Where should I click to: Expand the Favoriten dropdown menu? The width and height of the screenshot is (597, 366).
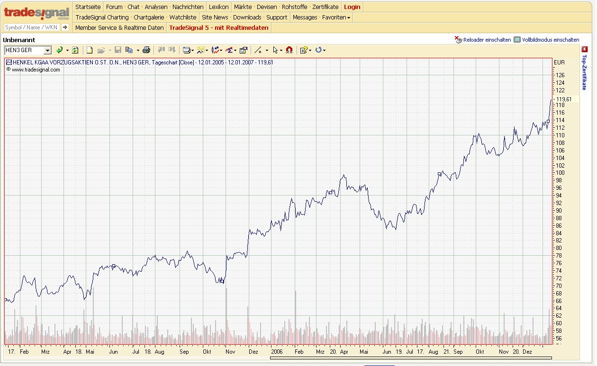pos(336,18)
